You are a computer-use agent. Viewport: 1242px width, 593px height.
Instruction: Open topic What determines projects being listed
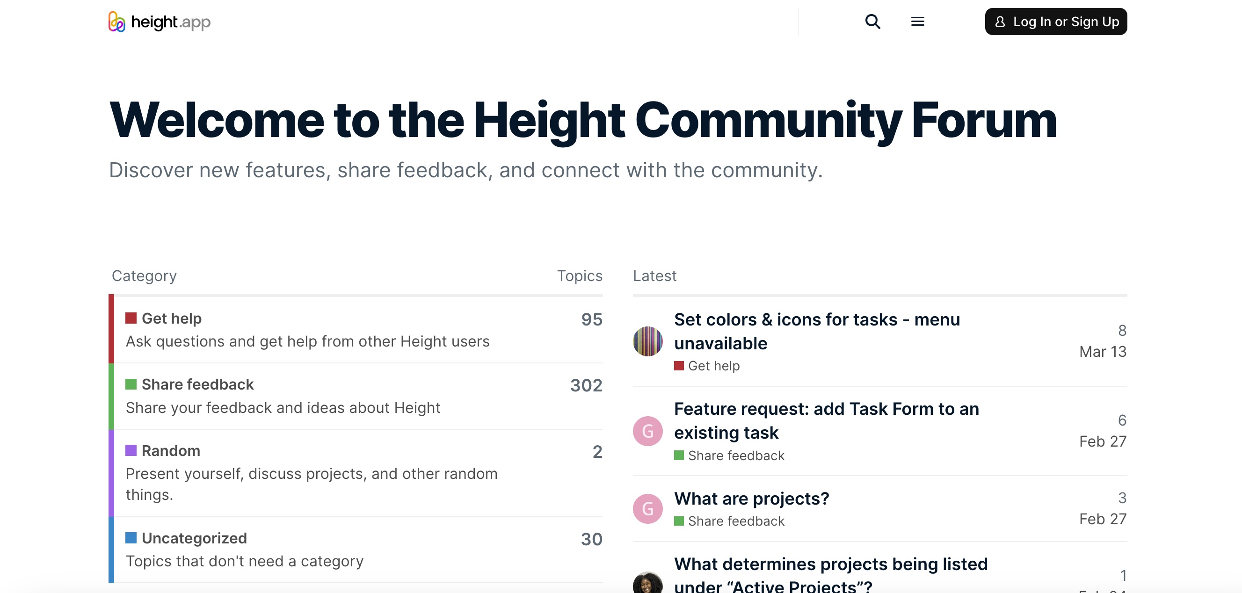[x=831, y=575]
